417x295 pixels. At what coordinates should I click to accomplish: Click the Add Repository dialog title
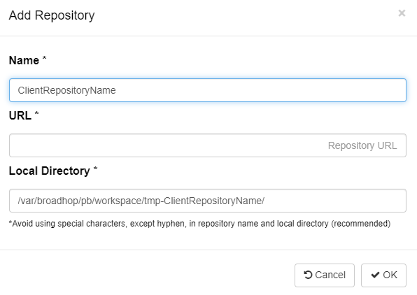52,15
